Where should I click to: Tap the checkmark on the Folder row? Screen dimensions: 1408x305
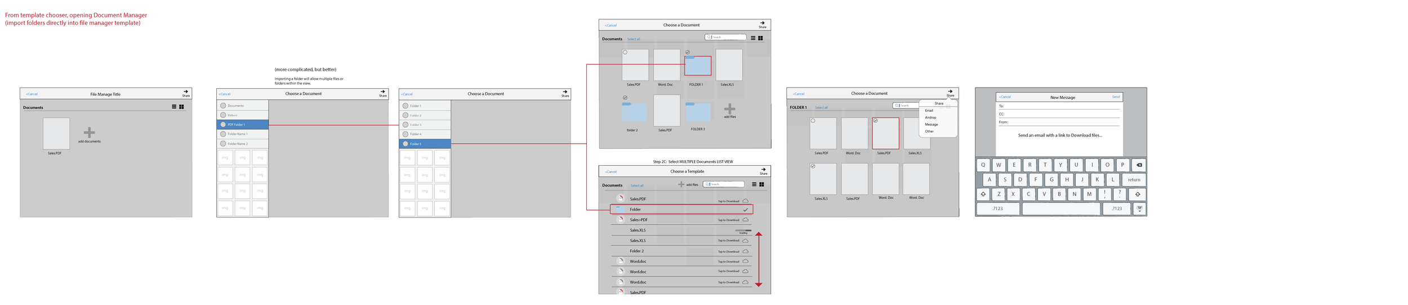pyautogui.click(x=745, y=210)
